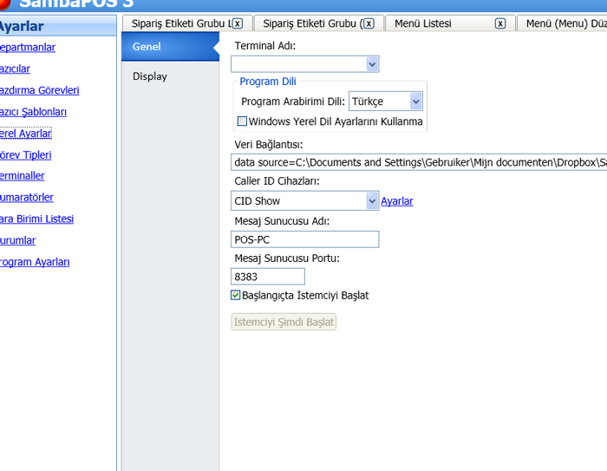This screenshot has height=471, width=607.
Task: Click the Ayarlar link beside CID Show
Action: click(x=397, y=201)
